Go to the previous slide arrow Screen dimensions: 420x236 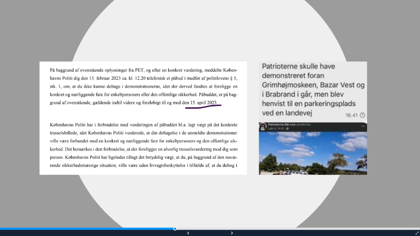[188, 233]
